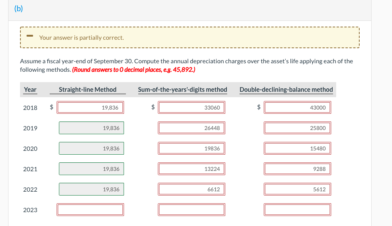Click the 2019 year row label
392x226 pixels.
point(30,128)
